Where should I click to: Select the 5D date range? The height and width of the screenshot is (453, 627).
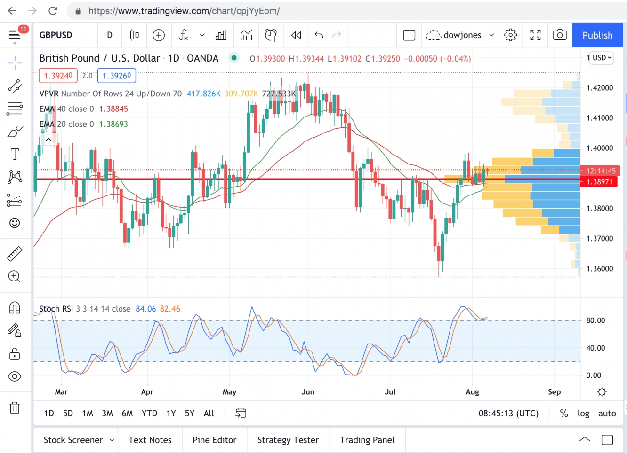coord(68,414)
